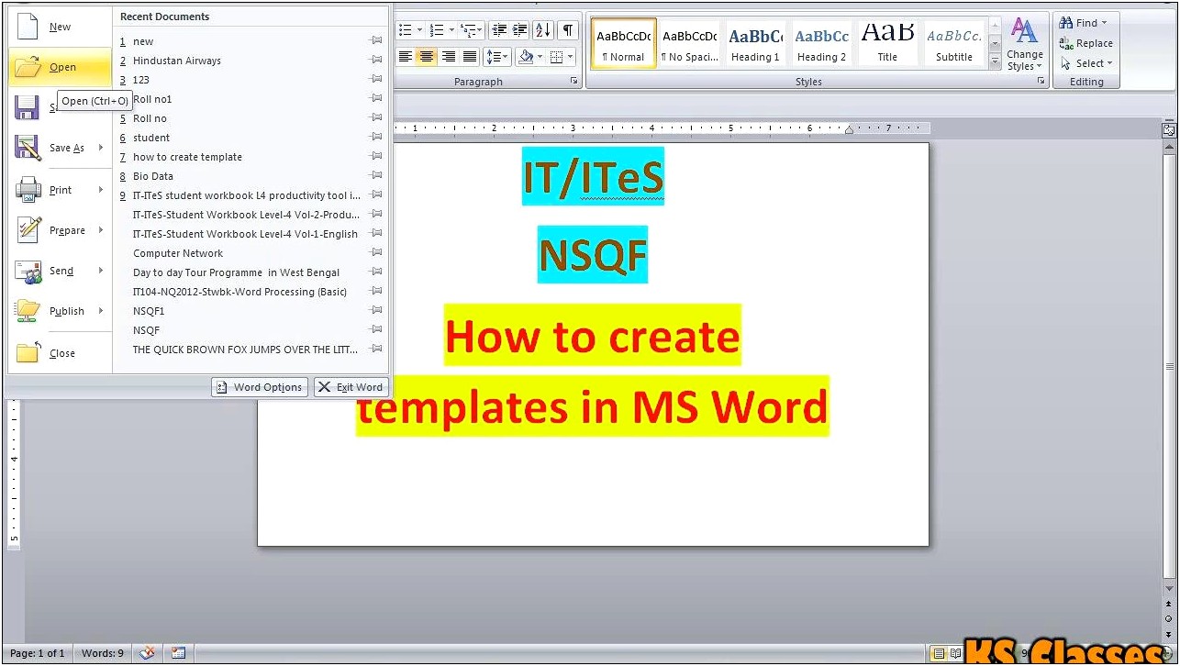Open 'Day to day Tour Programme in West Bengal'
The width and height of the screenshot is (1180, 666).
point(250,272)
